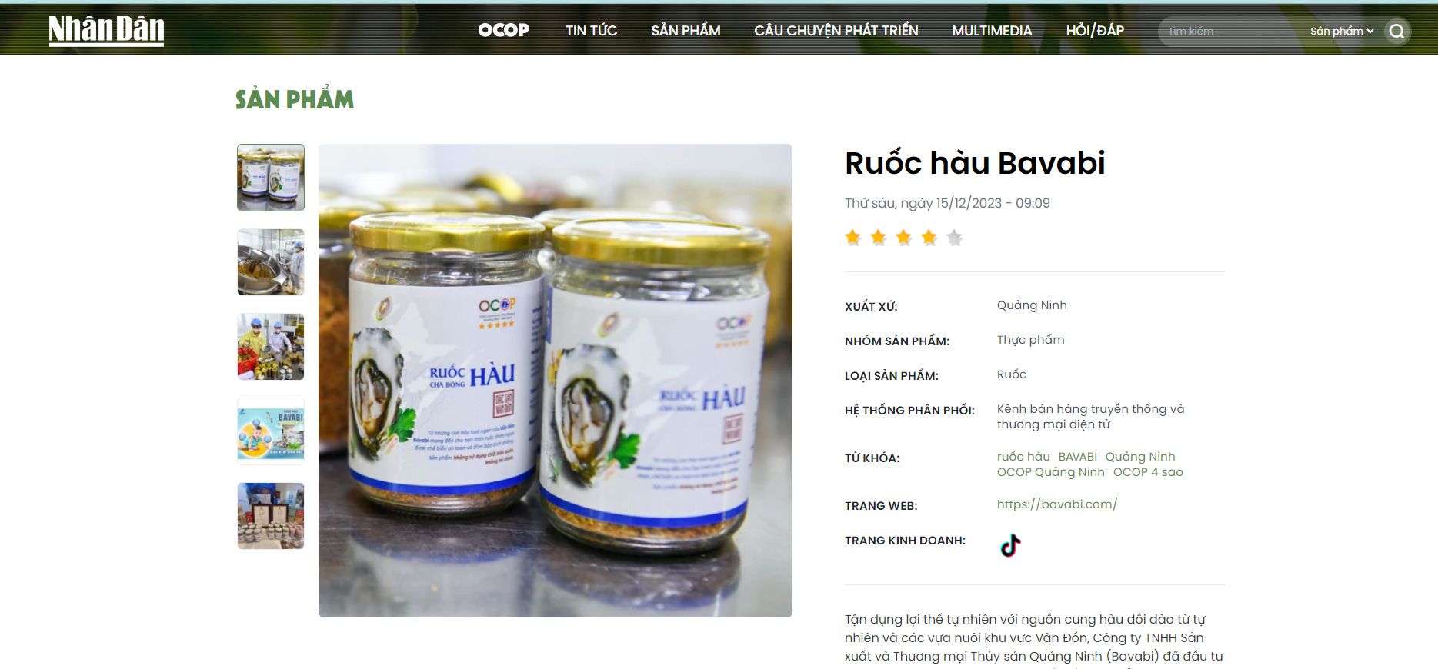Image resolution: width=1438 pixels, height=669 pixels.
Task: Open the TIN TỨC menu
Action: 591,31
